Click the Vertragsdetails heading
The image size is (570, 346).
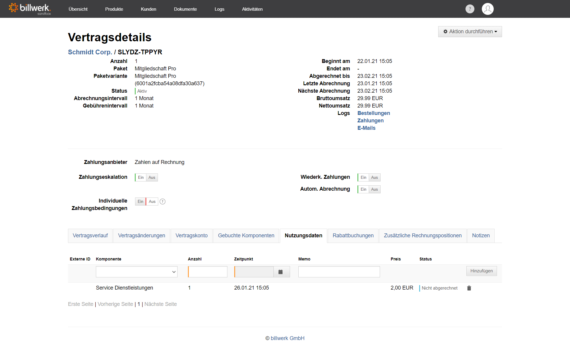110,37
